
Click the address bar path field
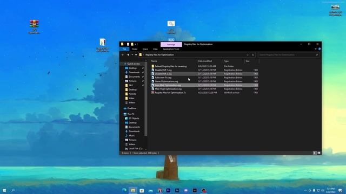coord(194,55)
